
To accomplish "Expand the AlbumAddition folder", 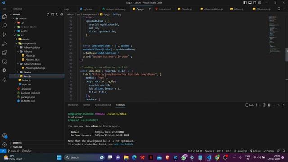I will click(x=18, y=47).
